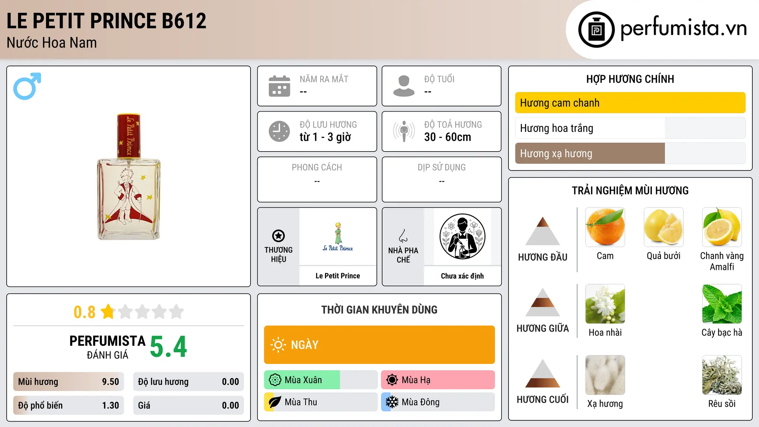
Task: Click the nose icon above Nhà pha chế
Action: pos(403,236)
